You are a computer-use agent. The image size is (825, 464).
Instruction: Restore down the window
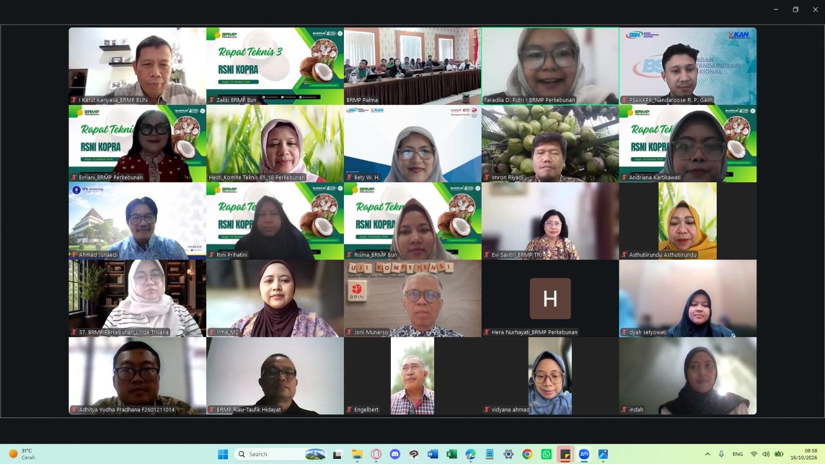[796, 9]
